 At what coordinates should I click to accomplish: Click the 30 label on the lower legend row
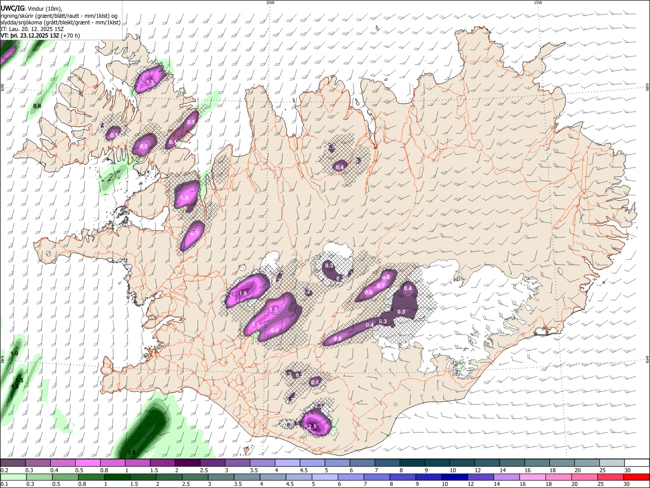(x=627, y=484)
